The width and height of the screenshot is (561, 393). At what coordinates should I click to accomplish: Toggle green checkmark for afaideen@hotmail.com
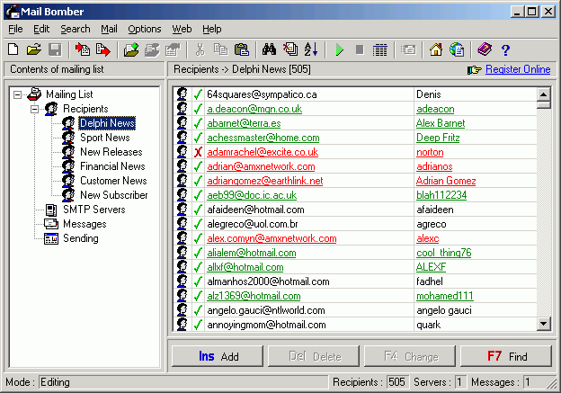pyautogui.click(x=198, y=210)
